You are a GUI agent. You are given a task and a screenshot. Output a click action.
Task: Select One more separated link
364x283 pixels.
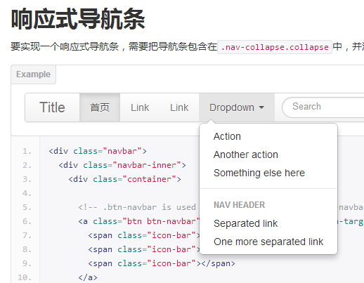tap(268, 242)
